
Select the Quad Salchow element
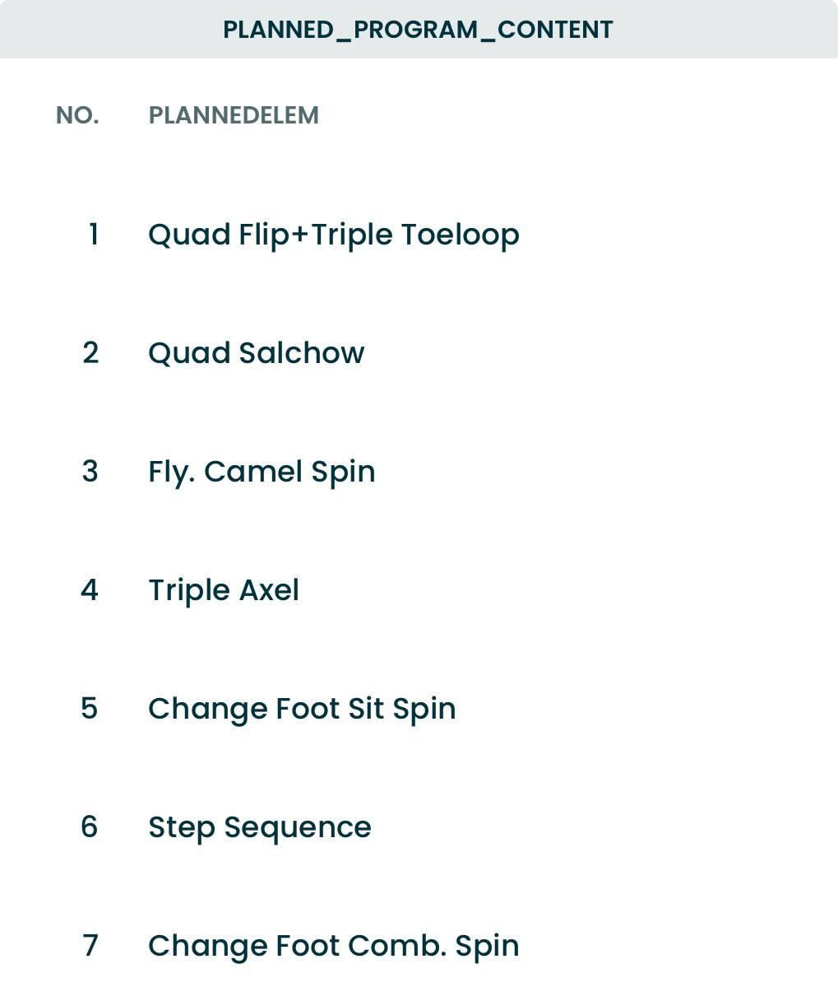[256, 353]
